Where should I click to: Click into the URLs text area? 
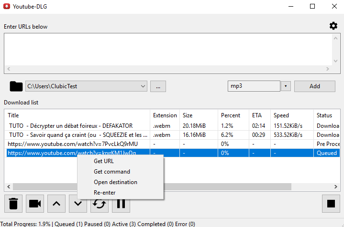pyautogui.click(x=168, y=50)
